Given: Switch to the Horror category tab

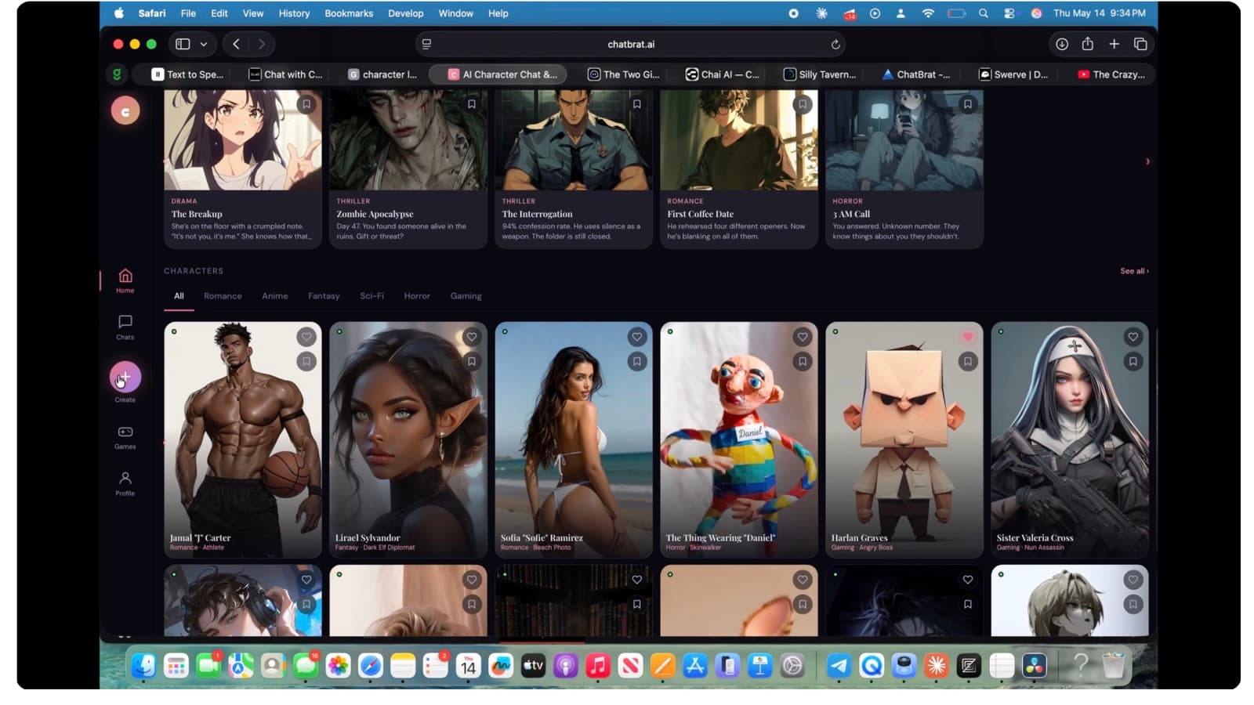Looking at the screenshot, I should click(417, 296).
